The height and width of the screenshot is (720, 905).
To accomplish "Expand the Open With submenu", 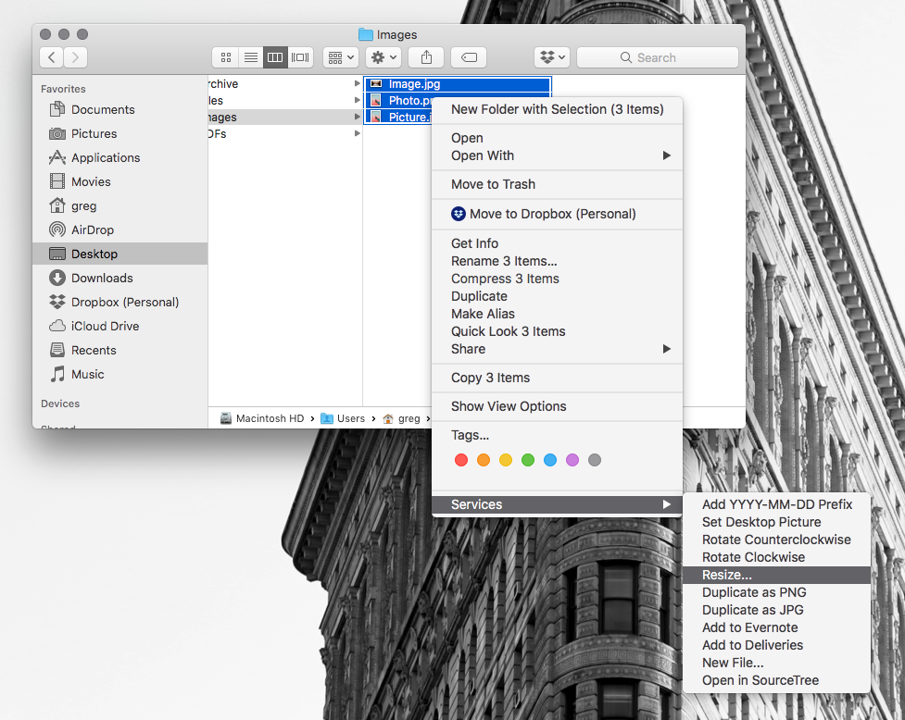I will coord(557,155).
